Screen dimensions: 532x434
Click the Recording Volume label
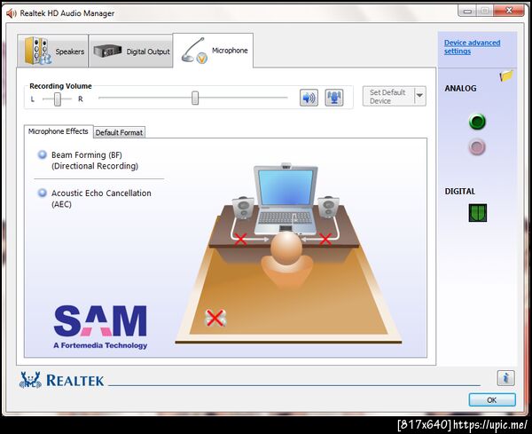tap(60, 86)
